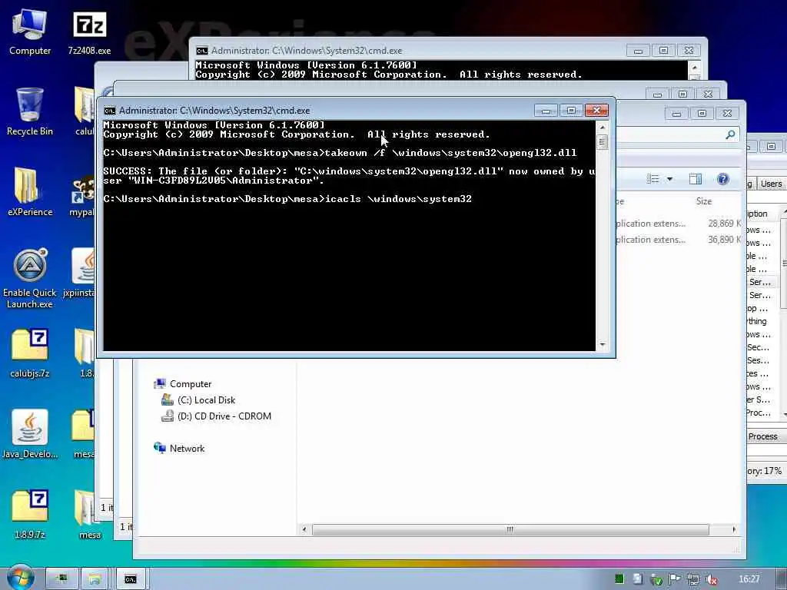Click the network tray icon
The height and width of the screenshot is (590, 787).
coord(693,579)
